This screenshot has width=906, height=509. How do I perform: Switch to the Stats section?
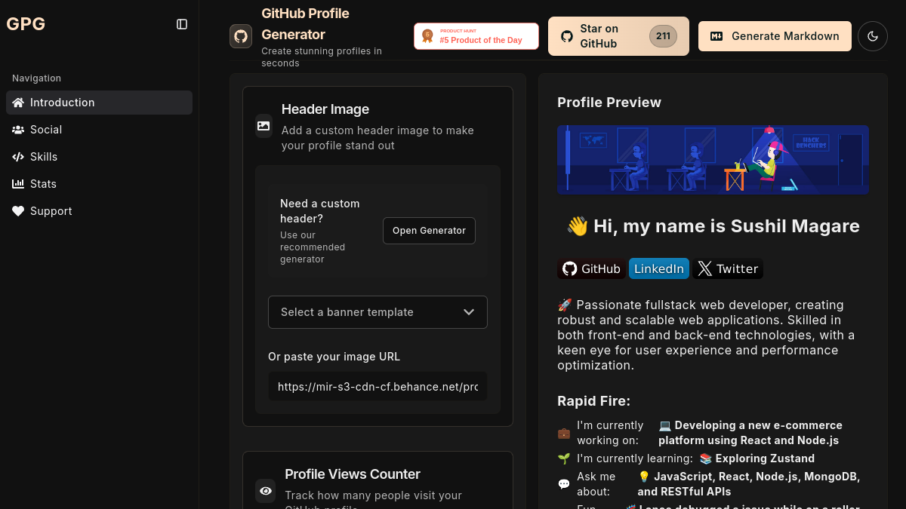pyautogui.click(x=99, y=184)
